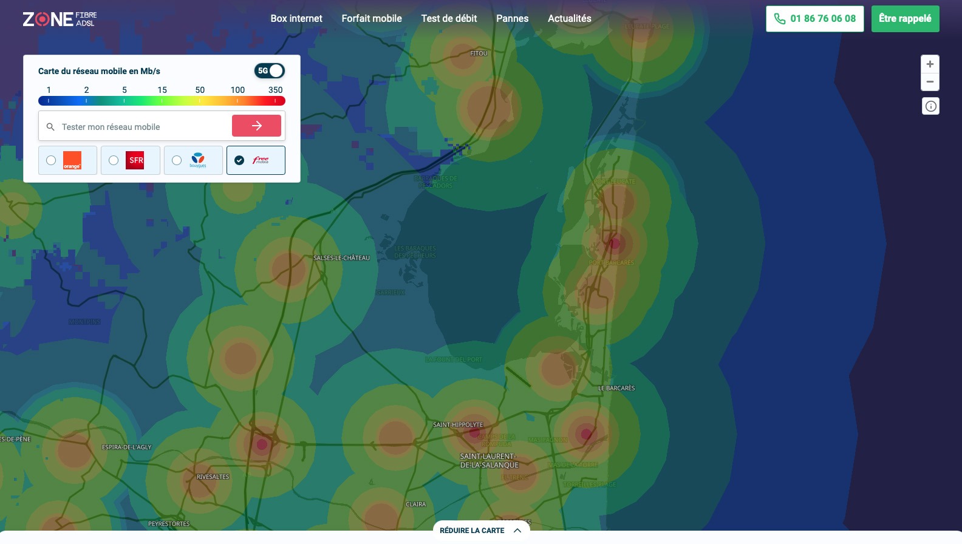Click the Orange operator logo
This screenshot has height=544, width=962.
point(72,160)
